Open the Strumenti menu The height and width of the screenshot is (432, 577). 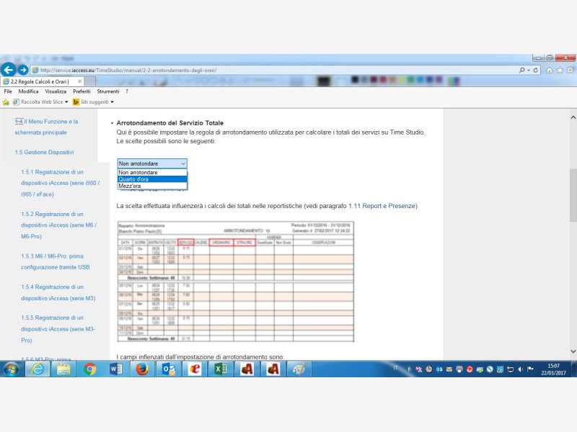[x=108, y=91]
